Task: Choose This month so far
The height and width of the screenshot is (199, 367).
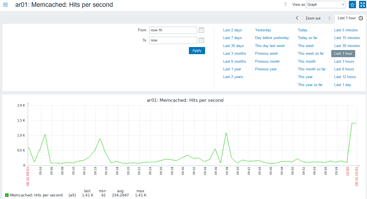Action: [x=312, y=69]
